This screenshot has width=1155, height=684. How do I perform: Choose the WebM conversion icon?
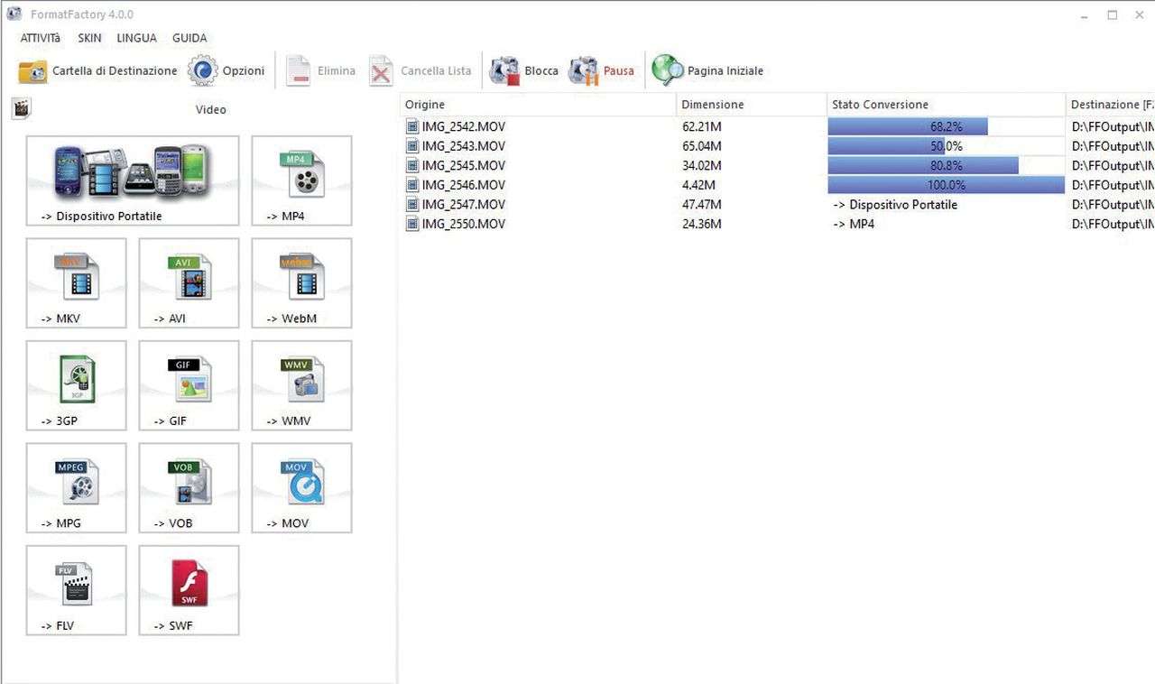tap(301, 282)
